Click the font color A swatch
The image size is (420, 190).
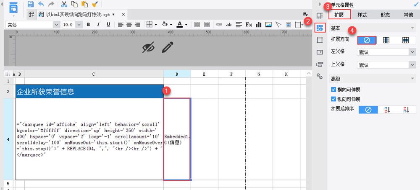(179, 25)
